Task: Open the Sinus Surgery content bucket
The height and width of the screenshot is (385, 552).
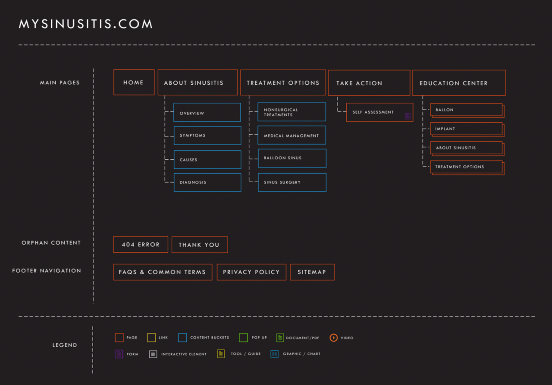Action: [x=292, y=182]
